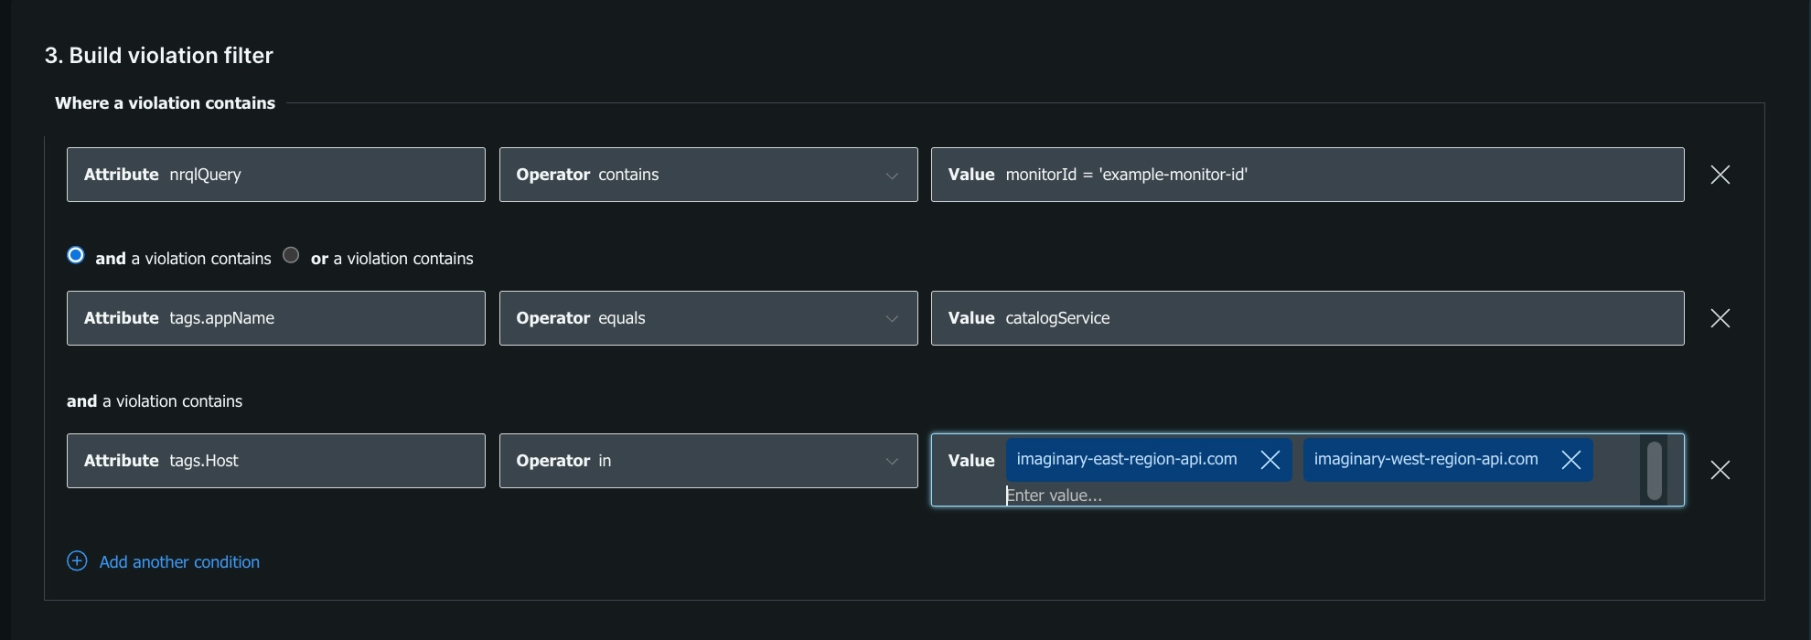Open the 'in' operator dropdown
This screenshot has height=640, width=1811.
708,461
